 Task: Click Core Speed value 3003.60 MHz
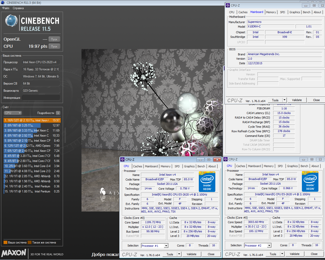pos(256,222)
